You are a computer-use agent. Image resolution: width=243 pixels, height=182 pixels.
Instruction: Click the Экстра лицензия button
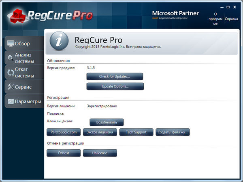[x=100, y=132]
